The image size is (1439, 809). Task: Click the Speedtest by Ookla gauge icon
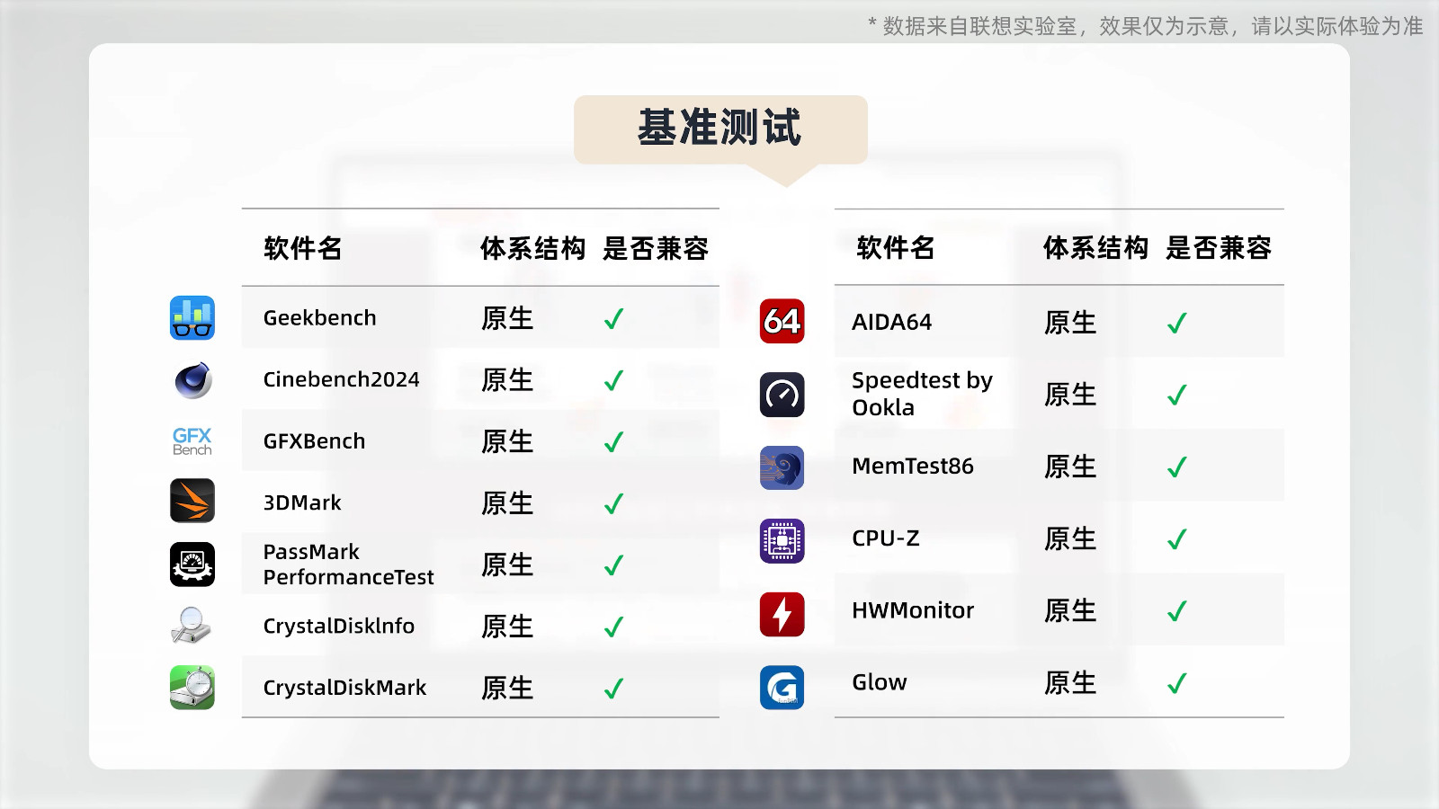[782, 395]
